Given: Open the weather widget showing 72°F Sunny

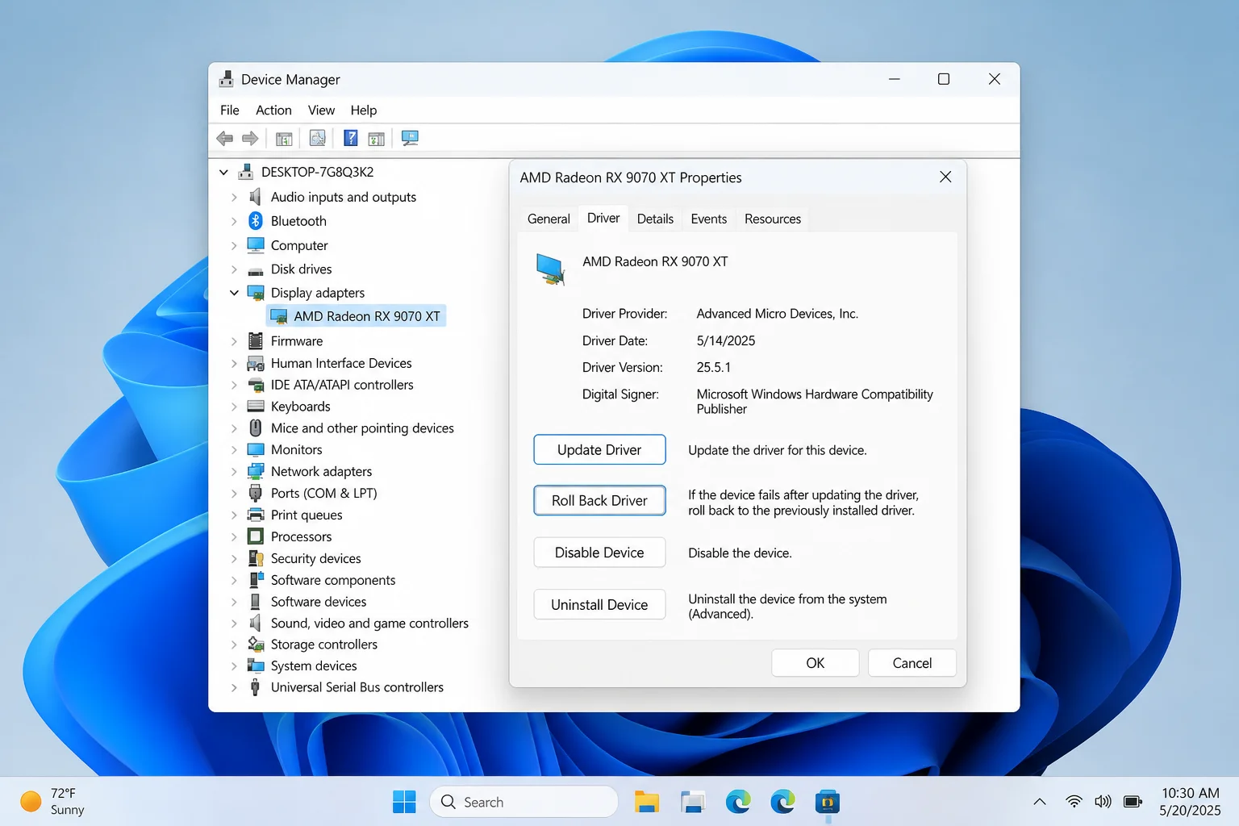Looking at the screenshot, I should click(x=53, y=802).
